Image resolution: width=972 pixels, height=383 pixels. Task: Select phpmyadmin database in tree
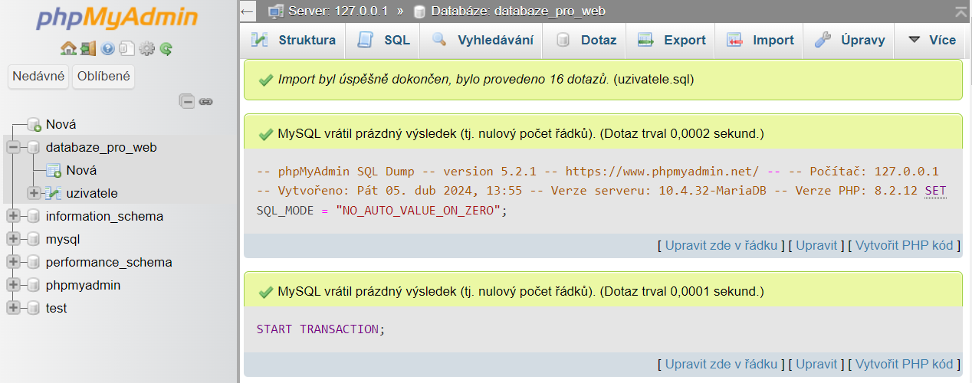[83, 285]
